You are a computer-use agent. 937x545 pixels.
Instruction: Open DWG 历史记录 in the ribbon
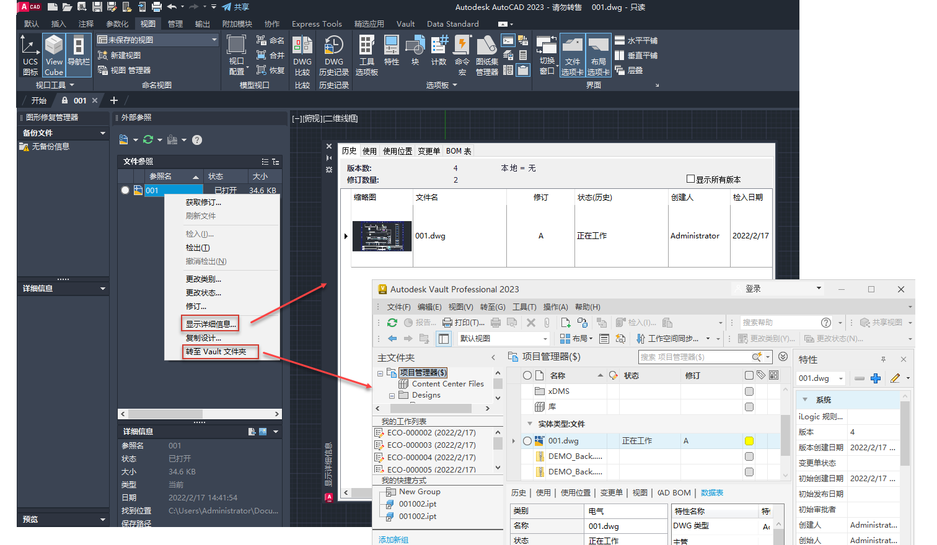click(334, 55)
